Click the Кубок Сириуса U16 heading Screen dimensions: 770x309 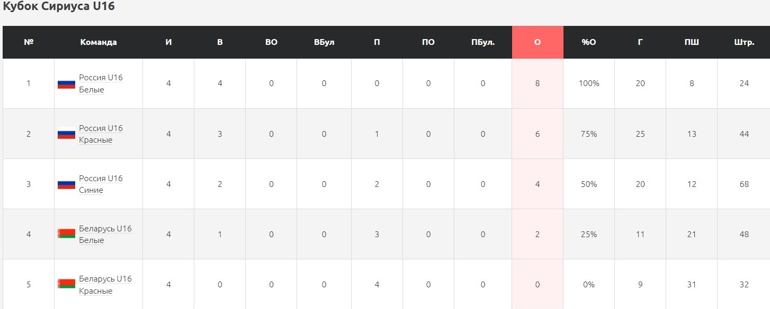pyautogui.click(x=59, y=7)
